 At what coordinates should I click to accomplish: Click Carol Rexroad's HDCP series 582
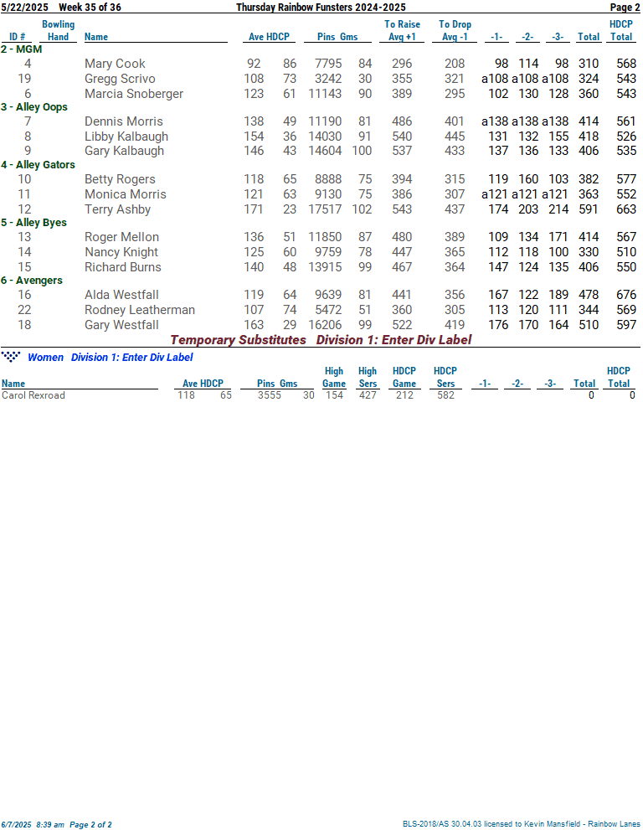coord(445,395)
